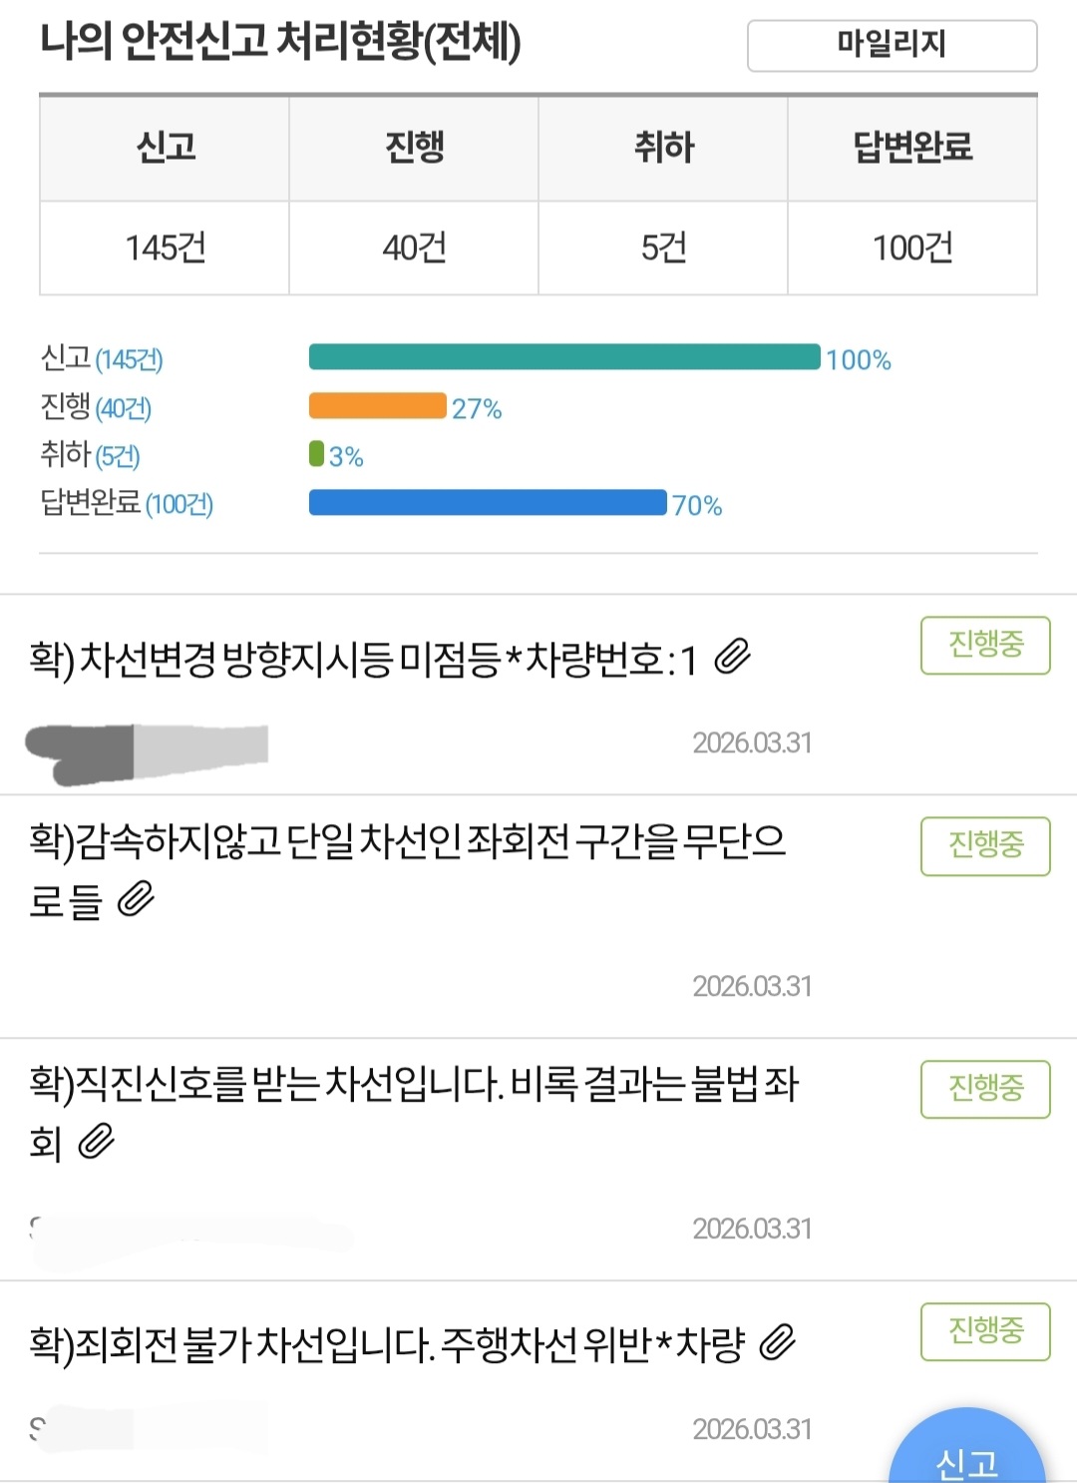Click the blue 70% 답변완료 bar
1077x1483 pixels.
click(488, 503)
